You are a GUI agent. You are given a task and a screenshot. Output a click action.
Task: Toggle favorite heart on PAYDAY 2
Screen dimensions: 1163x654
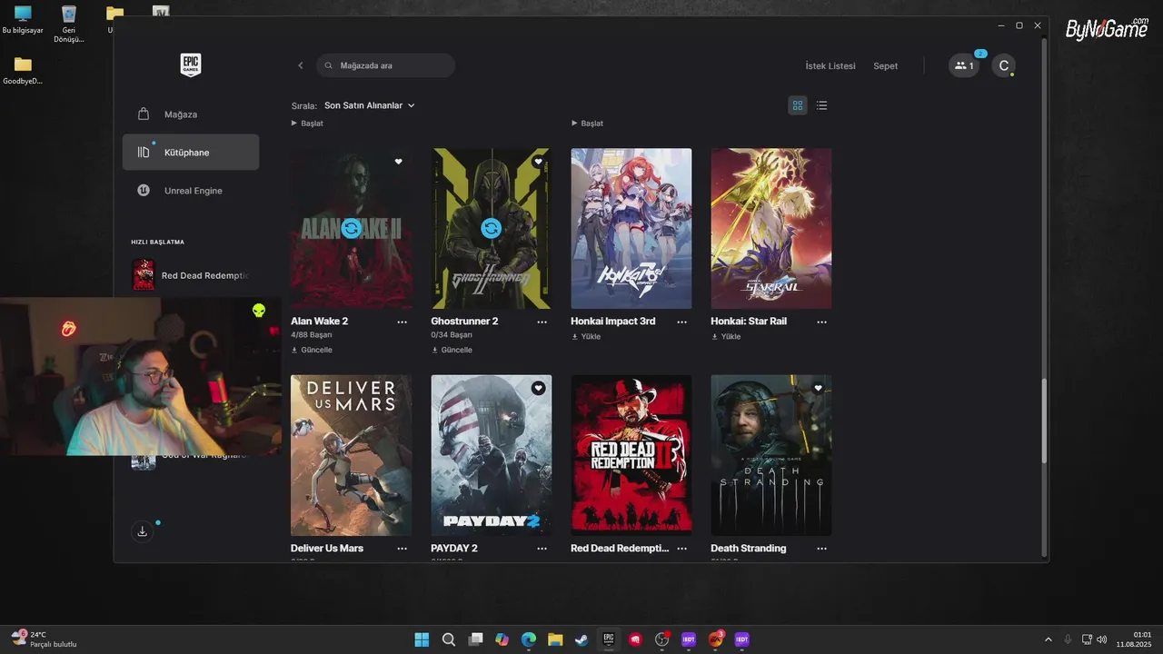(x=538, y=388)
